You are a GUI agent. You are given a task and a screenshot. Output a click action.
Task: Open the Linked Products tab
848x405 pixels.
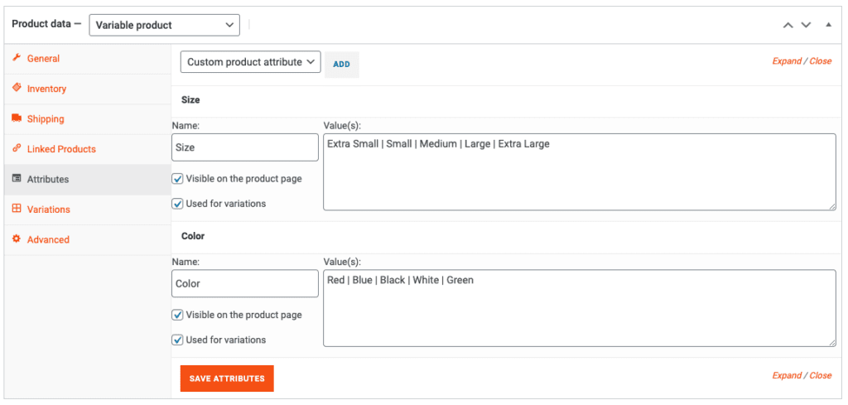[x=88, y=149]
